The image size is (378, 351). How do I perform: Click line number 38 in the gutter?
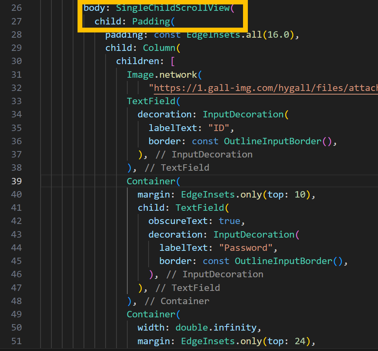(16, 167)
